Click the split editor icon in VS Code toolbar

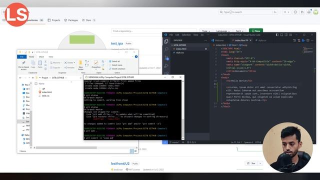pyautogui.click(x=308, y=40)
